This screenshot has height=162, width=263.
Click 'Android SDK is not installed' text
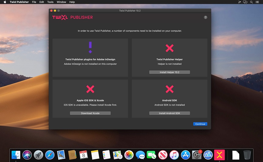tap(170, 105)
